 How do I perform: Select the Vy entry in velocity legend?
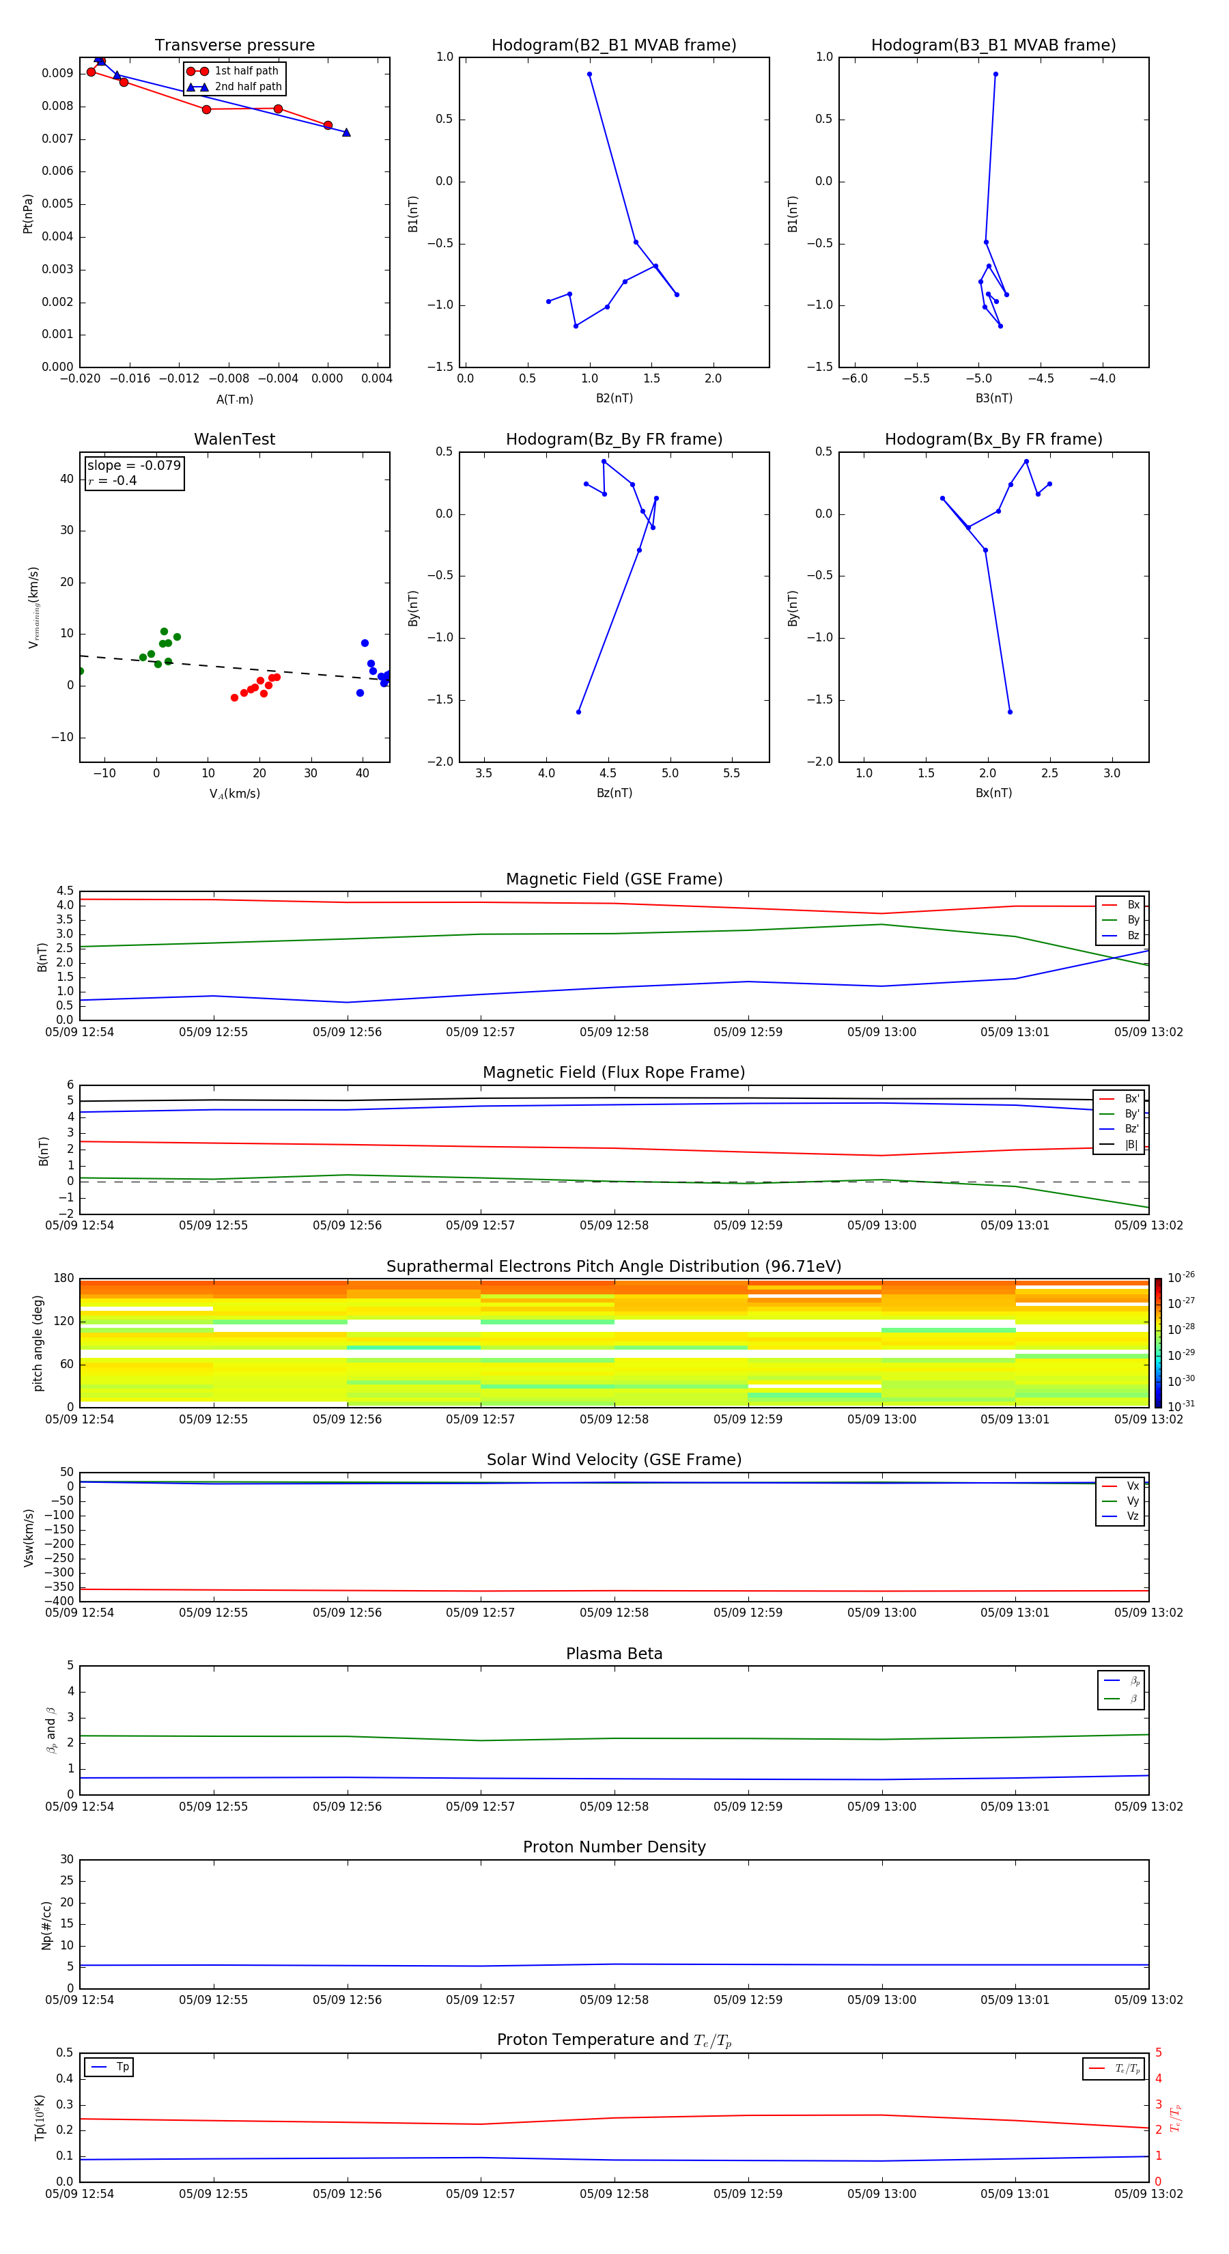click(1120, 1501)
